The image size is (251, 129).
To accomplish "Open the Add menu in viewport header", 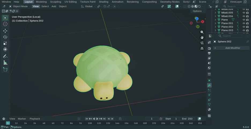I will coord(54,6).
